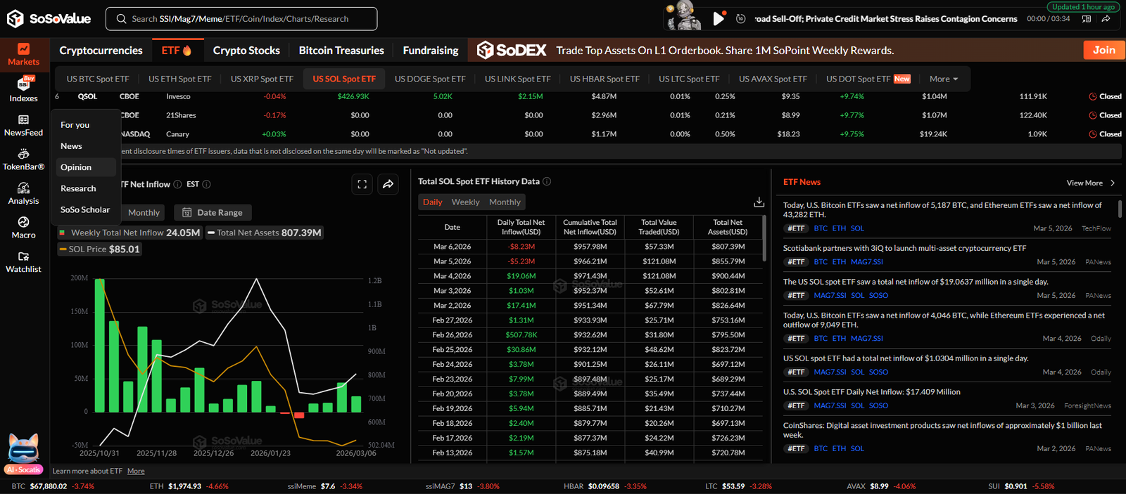Click the orange Join button

click(x=1103, y=50)
